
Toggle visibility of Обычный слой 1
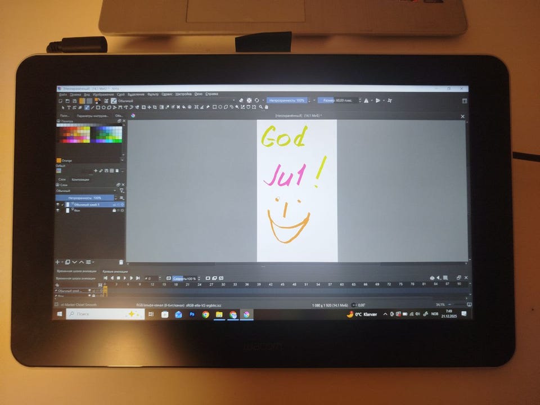coord(57,205)
